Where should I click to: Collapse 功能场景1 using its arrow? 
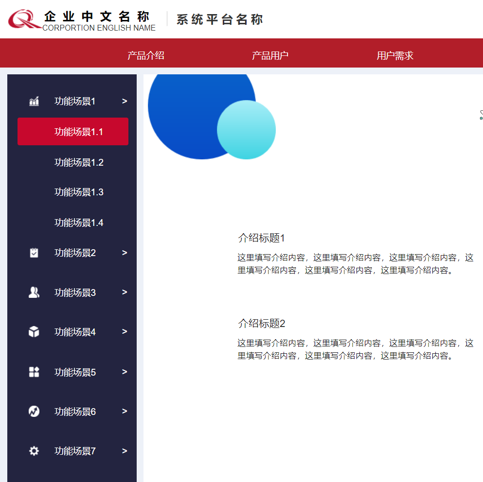(125, 101)
